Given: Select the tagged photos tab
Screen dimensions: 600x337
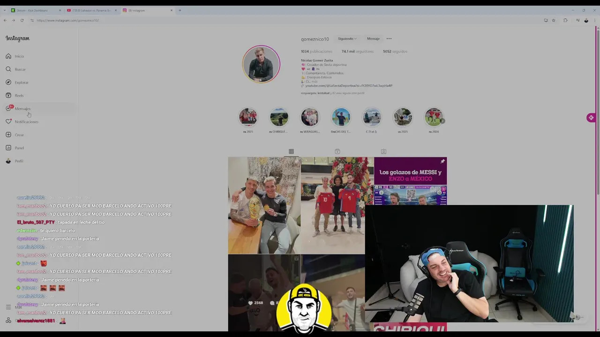Looking at the screenshot, I should tap(383, 151).
